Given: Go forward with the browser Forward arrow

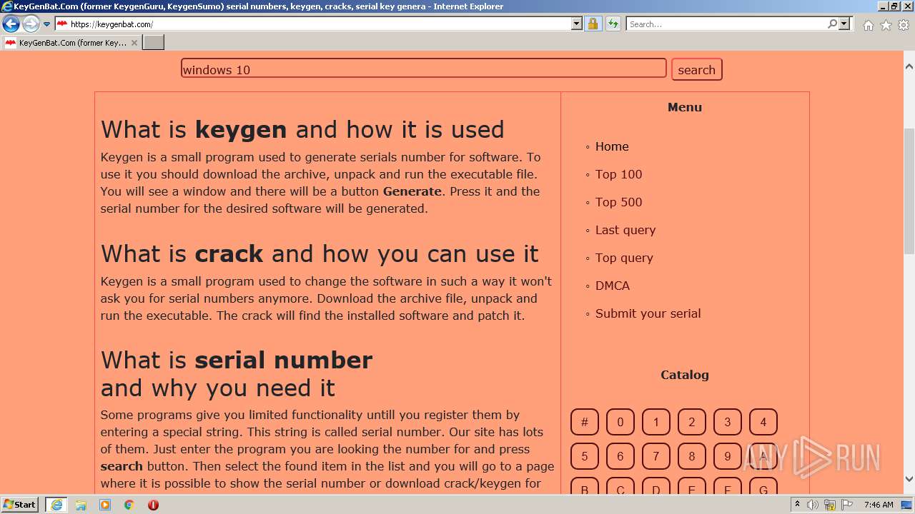Looking at the screenshot, I should point(31,24).
